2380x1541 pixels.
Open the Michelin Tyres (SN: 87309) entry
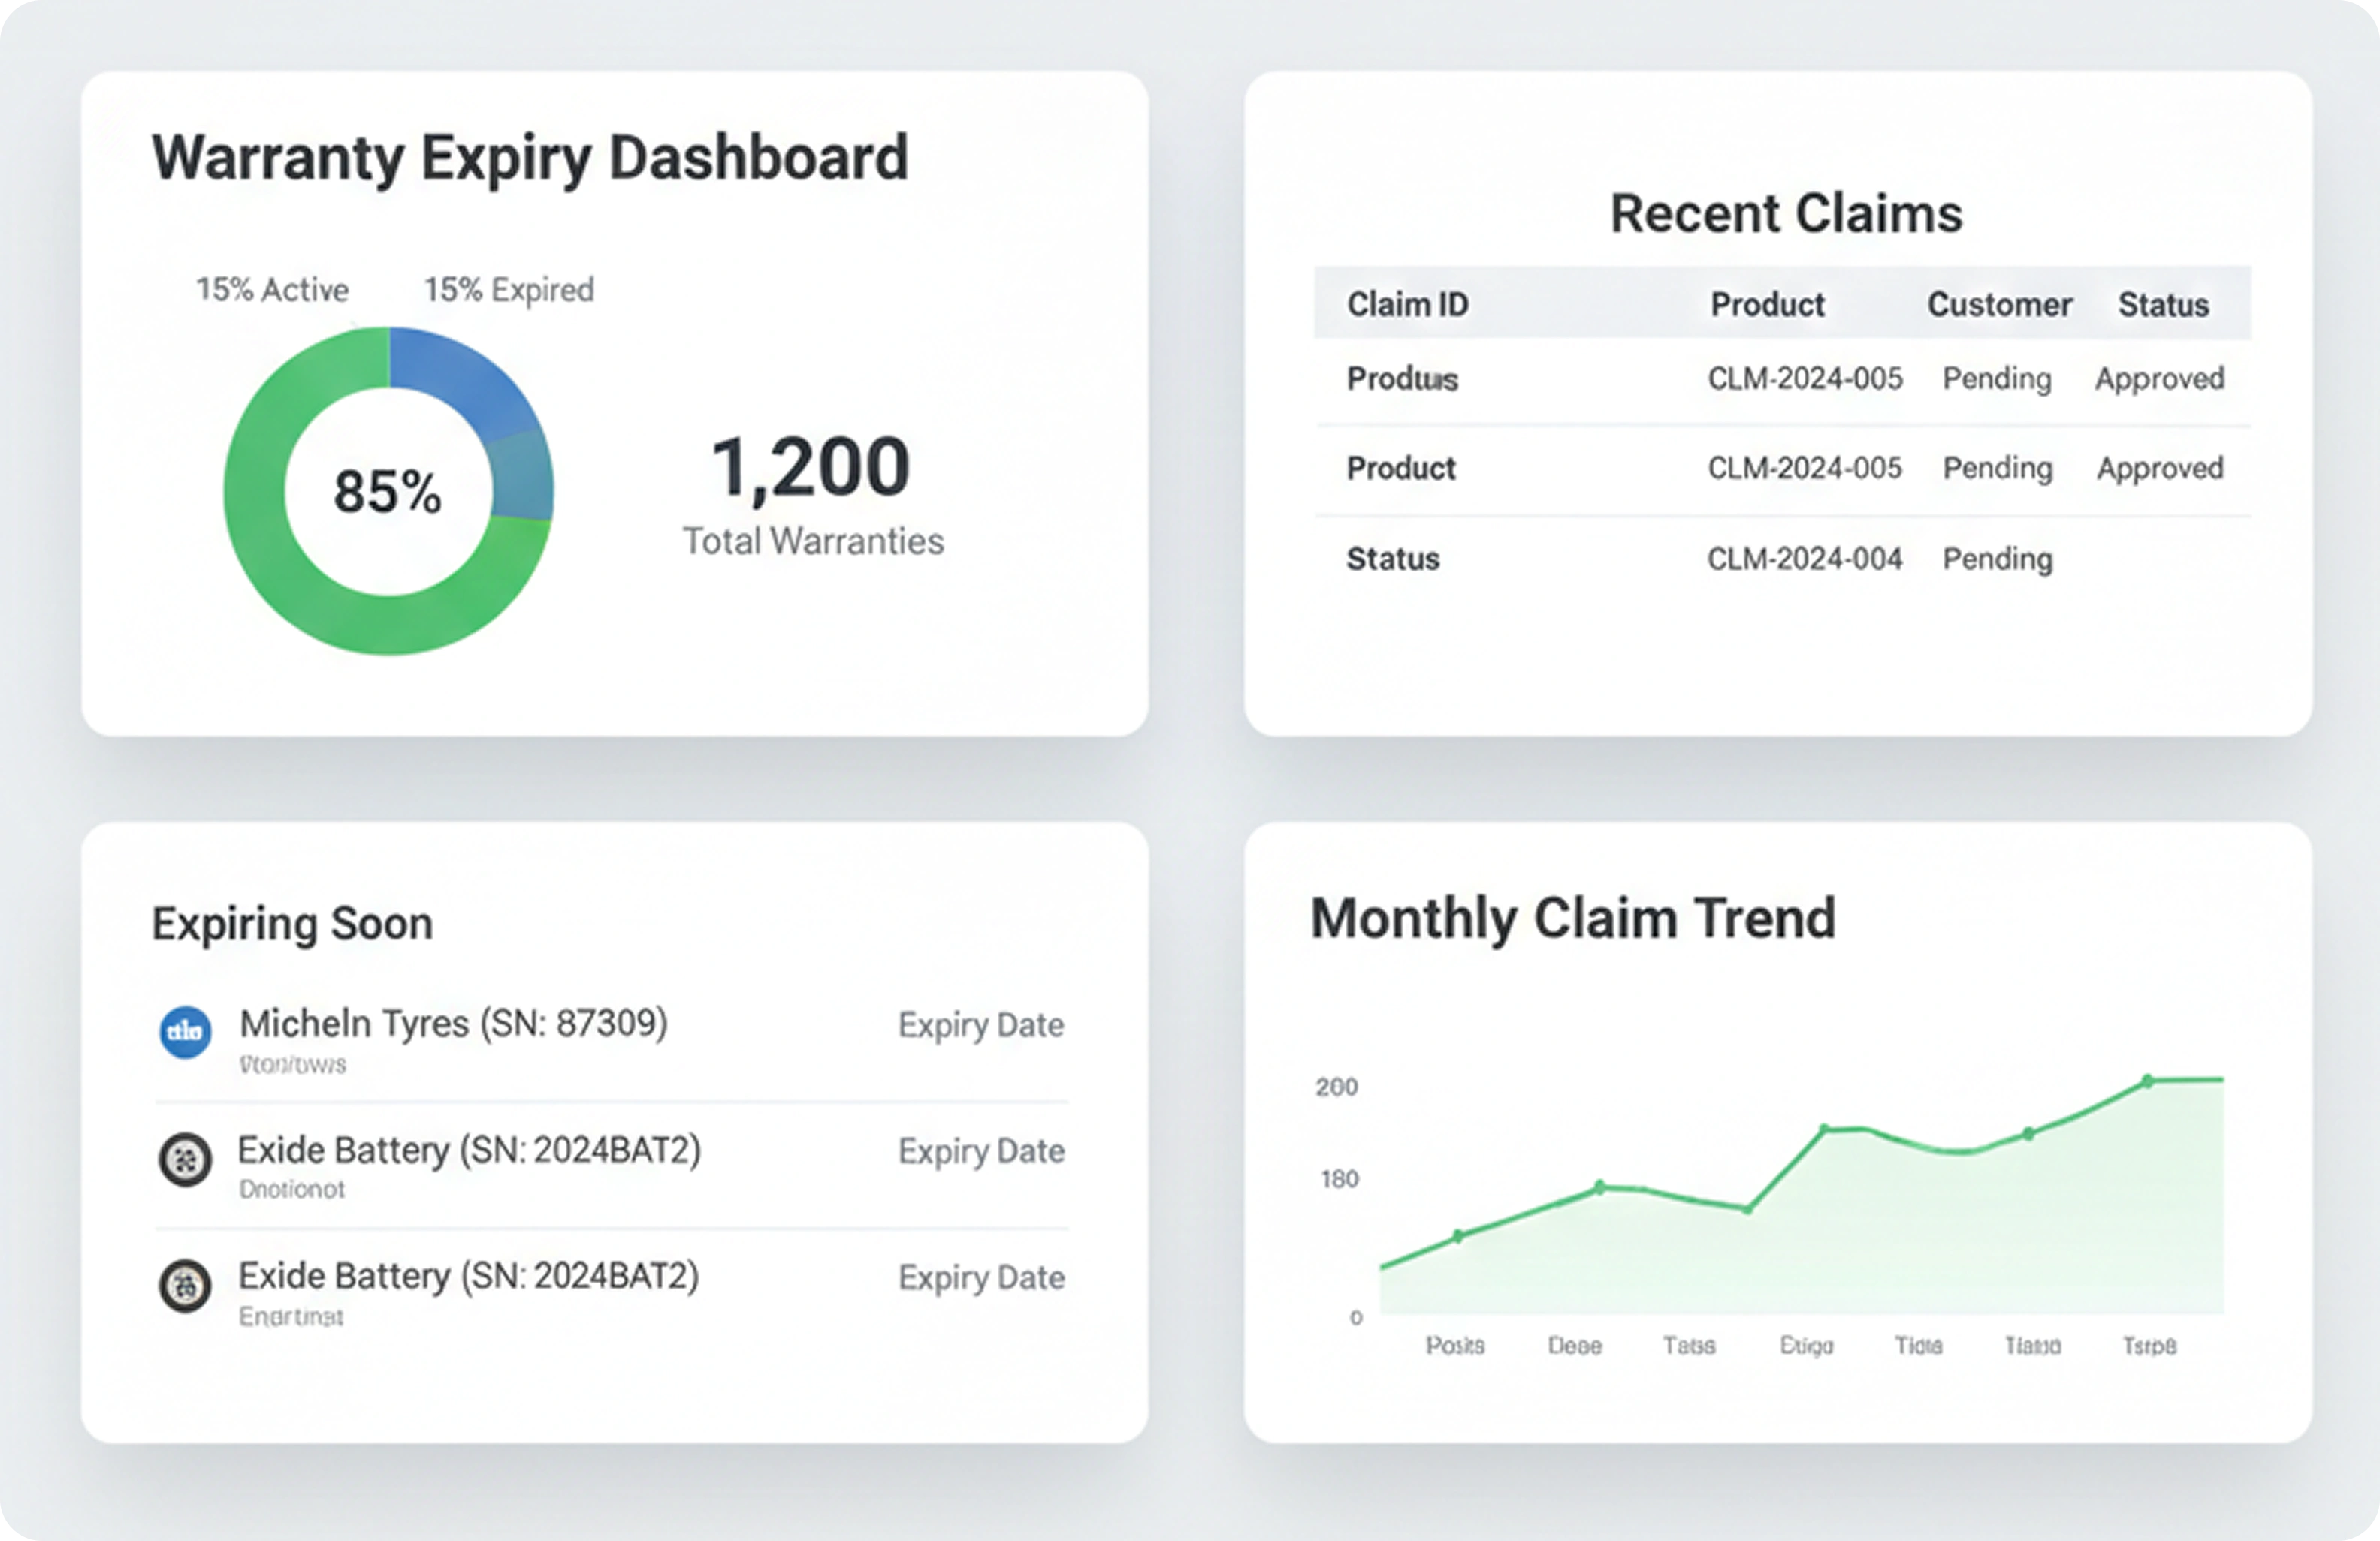tap(612, 1039)
